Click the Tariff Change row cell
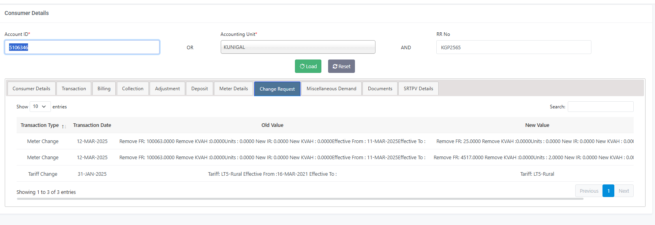655x225 pixels. (x=43, y=174)
